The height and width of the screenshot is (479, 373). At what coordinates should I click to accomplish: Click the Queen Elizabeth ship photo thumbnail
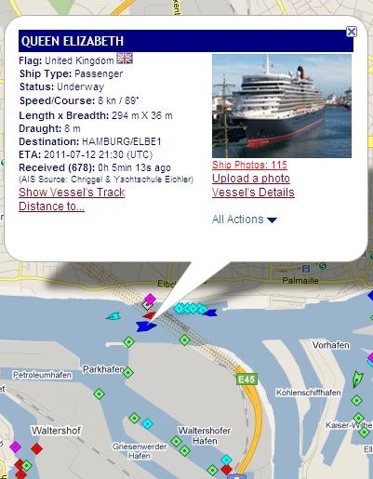coord(282,106)
